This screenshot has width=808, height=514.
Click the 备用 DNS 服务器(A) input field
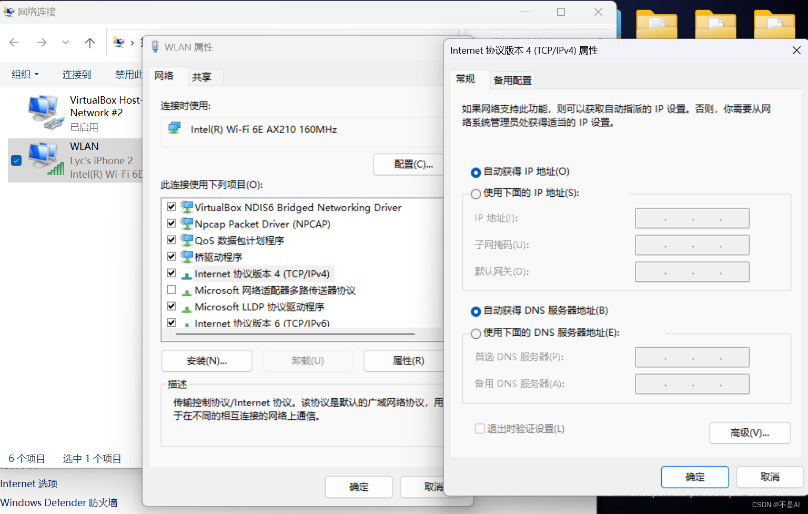click(692, 384)
